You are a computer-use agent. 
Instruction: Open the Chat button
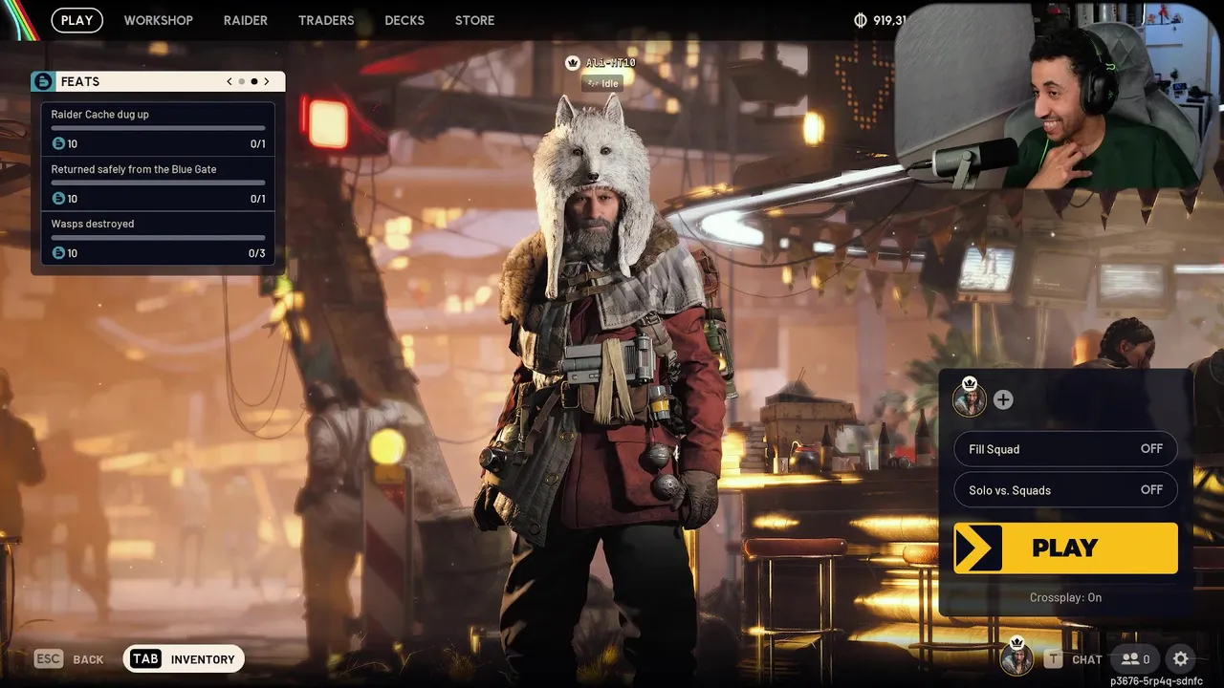point(1073,659)
